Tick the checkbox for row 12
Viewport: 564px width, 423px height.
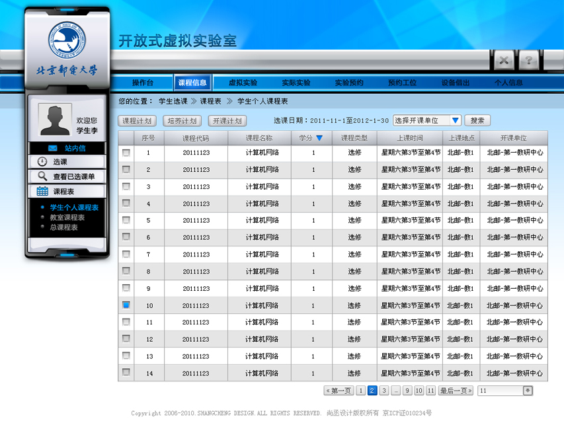[x=126, y=338]
